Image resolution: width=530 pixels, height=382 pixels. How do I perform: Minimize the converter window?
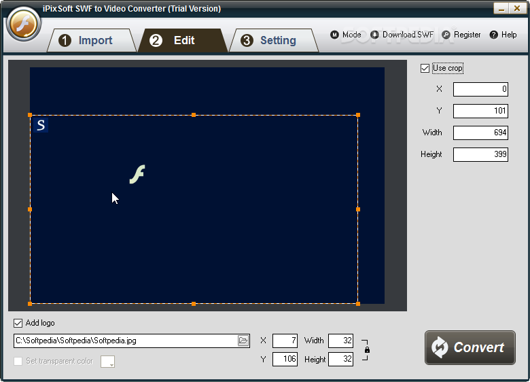coord(501,8)
